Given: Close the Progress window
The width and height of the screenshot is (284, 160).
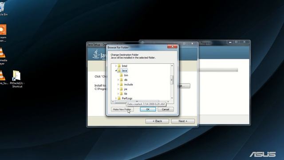Looking at the screenshot, I should pyautogui.click(x=245, y=42).
